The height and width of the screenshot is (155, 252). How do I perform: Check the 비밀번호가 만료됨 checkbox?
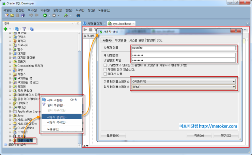click(x=105, y=65)
